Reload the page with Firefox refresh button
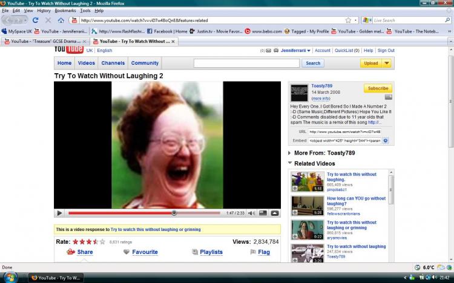Image resolution: width=454 pixels, height=283 pixels. [36, 20]
